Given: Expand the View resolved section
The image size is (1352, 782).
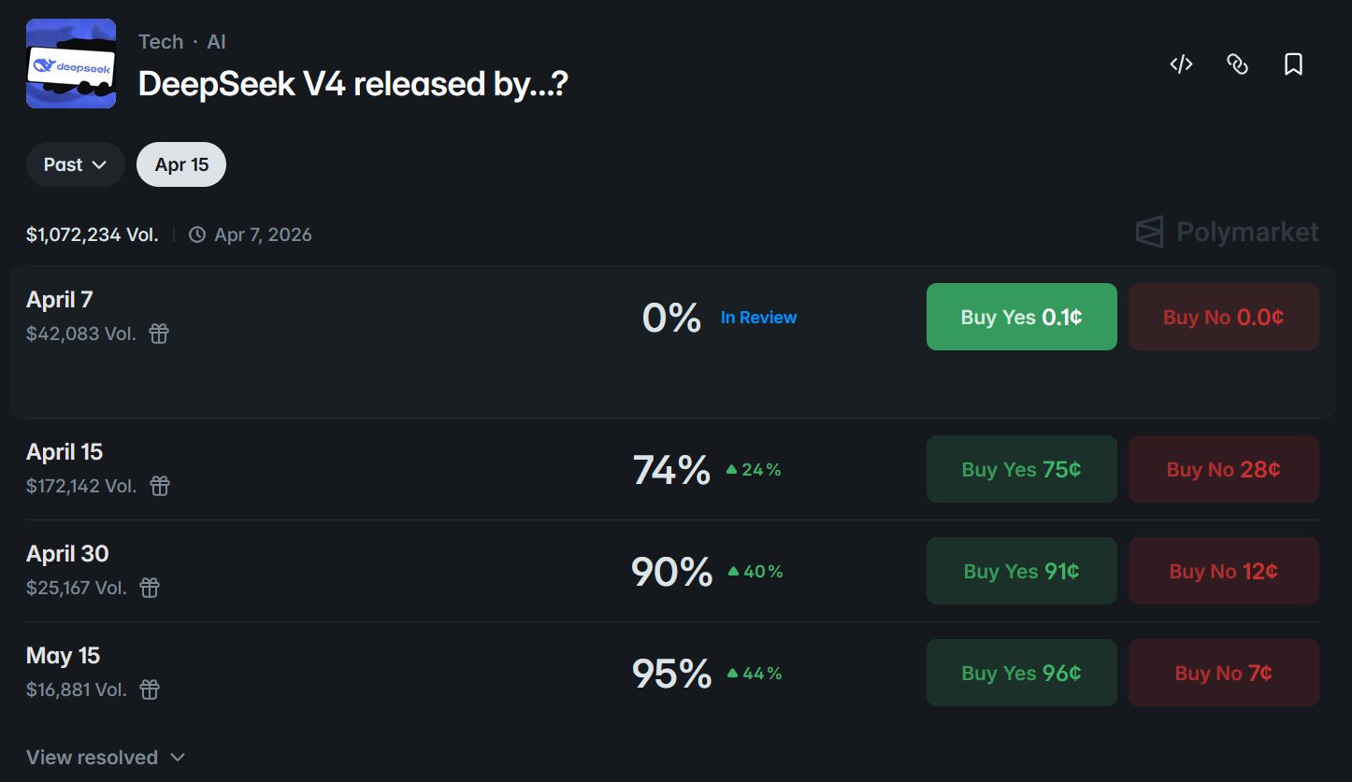Looking at the screenshot, I should point(106,757).
